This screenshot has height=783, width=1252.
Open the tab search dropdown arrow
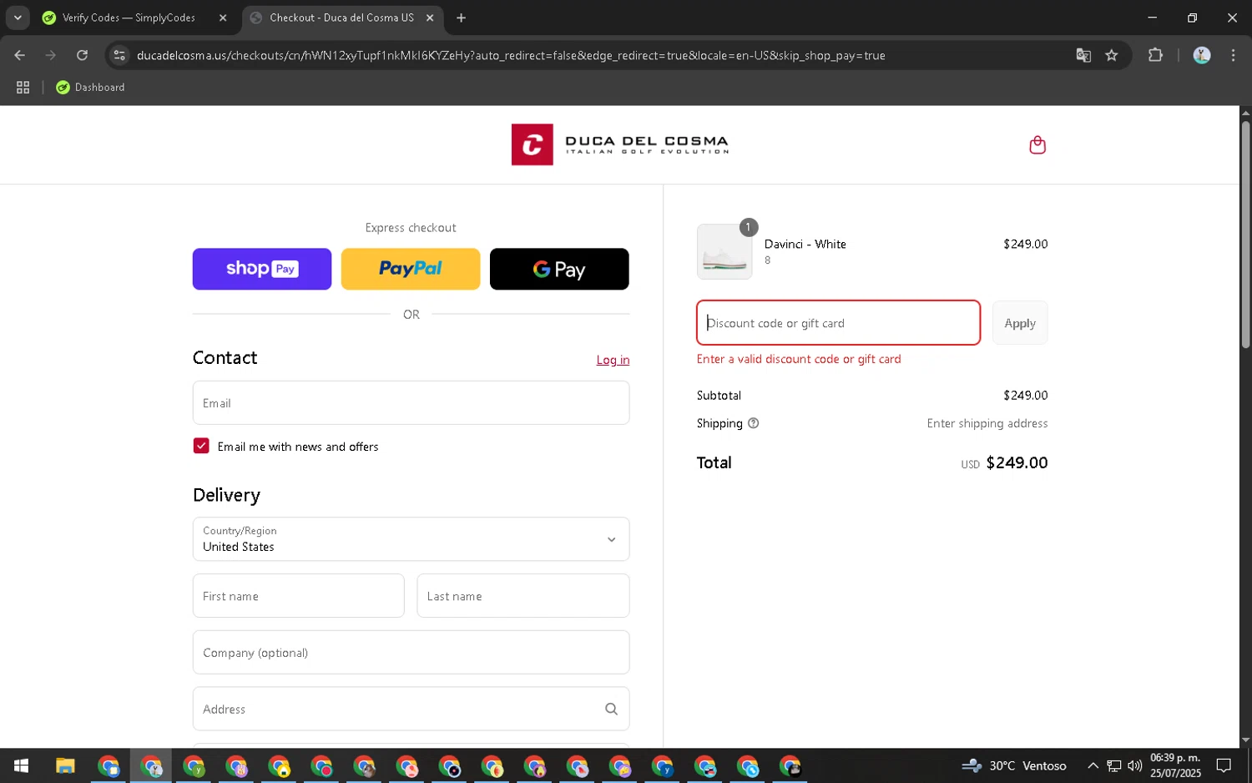[x=18, y=18]
